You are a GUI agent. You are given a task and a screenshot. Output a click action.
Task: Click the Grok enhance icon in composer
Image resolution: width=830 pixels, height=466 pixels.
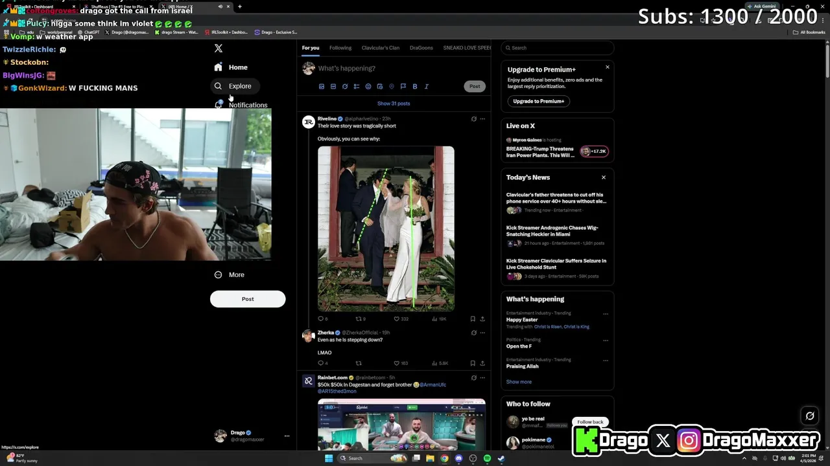[345, 87]
